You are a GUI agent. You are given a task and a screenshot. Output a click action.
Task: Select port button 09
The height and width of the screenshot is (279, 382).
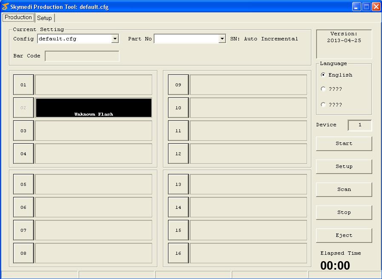178,85
